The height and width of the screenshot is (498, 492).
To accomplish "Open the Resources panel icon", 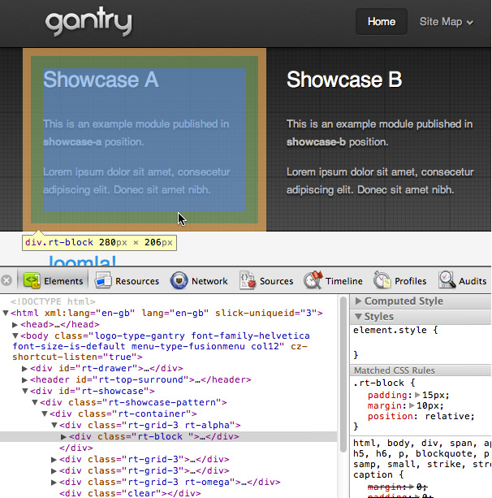I will (x=102, y=281).
